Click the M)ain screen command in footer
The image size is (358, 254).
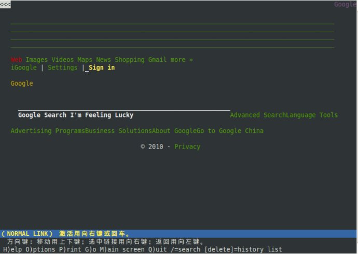pos(122,249)
